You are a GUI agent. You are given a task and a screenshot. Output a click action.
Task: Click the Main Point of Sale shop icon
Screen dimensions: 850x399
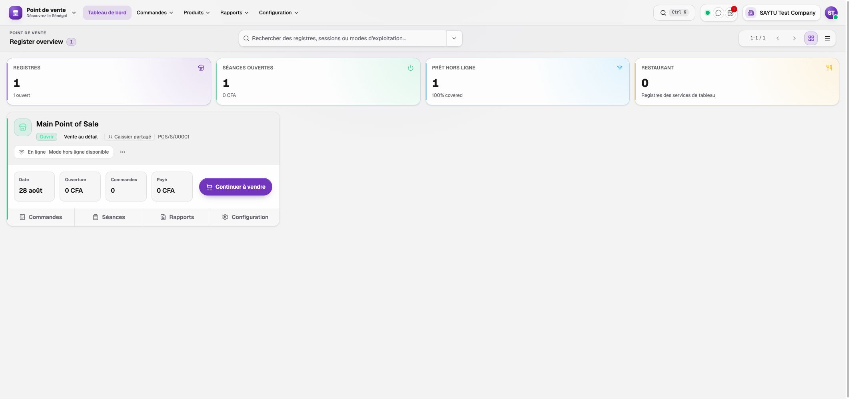pyautogui.click(x=23, y=127)
